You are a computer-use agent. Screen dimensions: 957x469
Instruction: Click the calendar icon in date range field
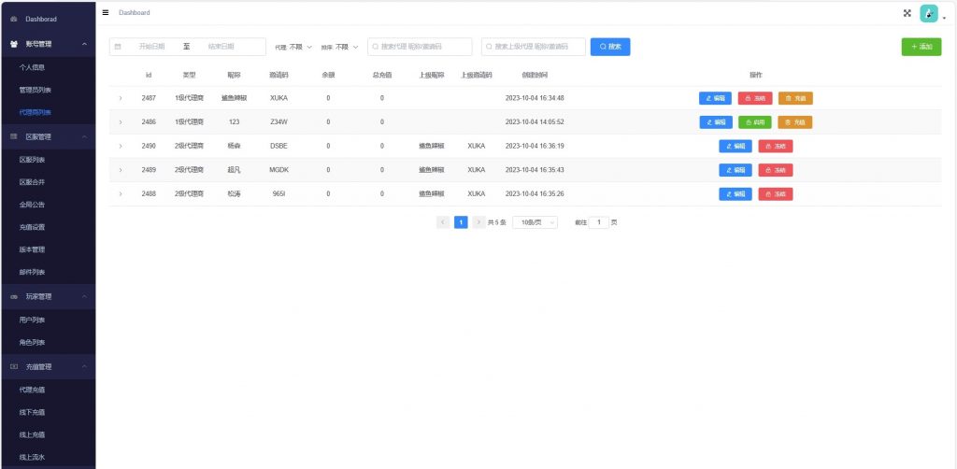(118, 47)
